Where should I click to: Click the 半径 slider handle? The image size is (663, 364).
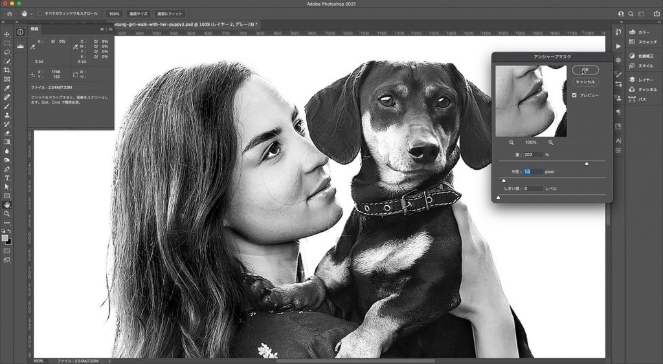pos(504,180)
